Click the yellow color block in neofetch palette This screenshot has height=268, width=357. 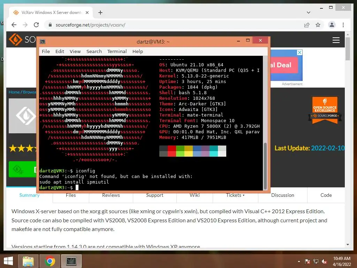tap(189, 151)
